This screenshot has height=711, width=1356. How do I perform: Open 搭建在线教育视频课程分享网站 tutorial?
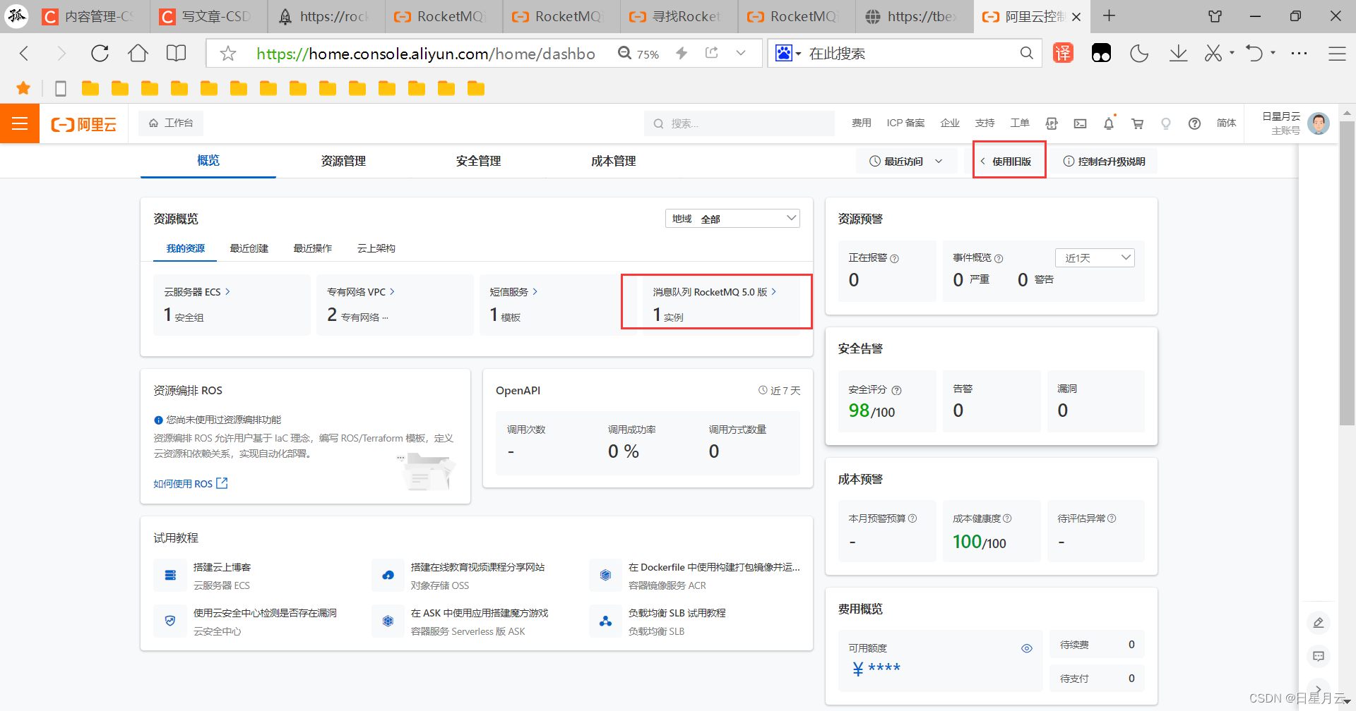(478, 567)
